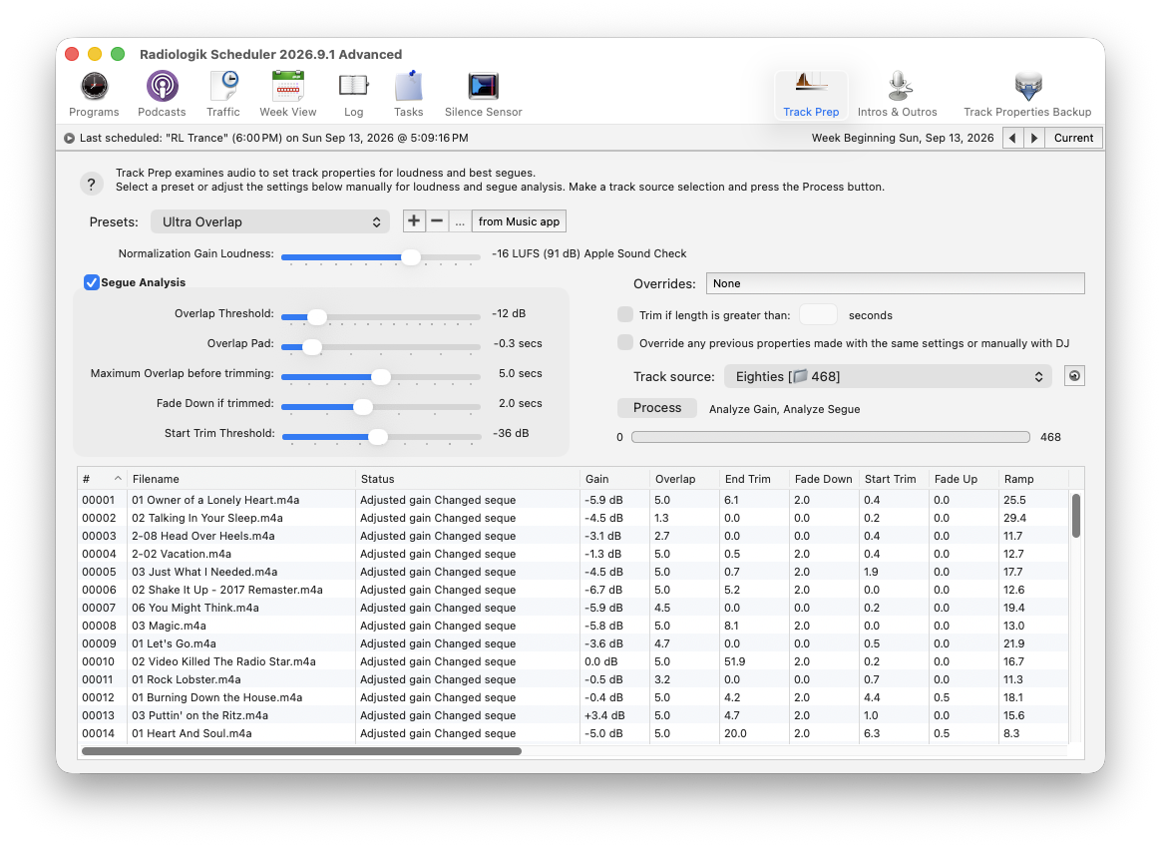The height and width of the screenshot is (847, 1161).
Task: Click the help question mark button
Action: 91,184
